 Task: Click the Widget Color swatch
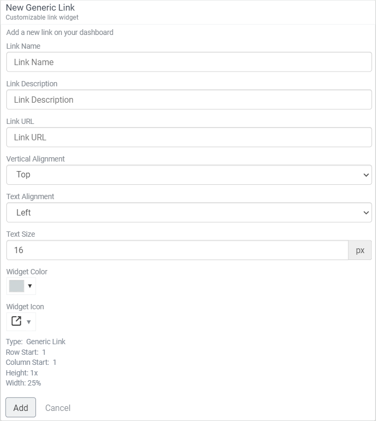click(16, 286)
